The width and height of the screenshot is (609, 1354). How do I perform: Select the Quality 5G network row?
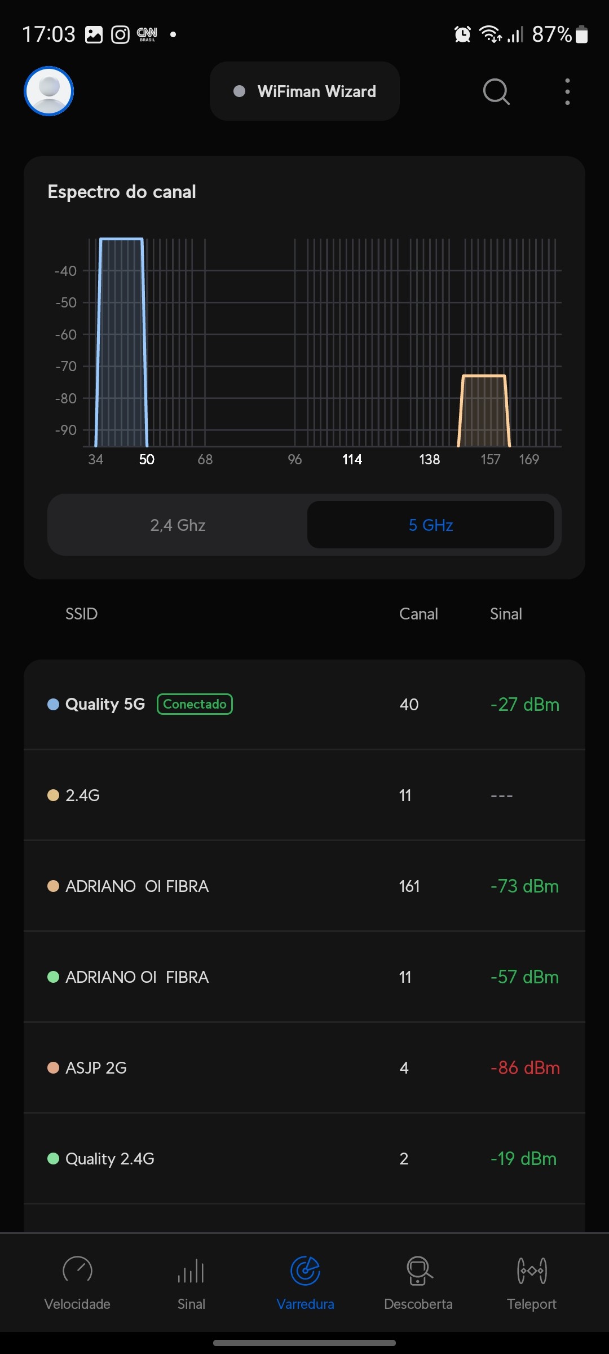[x=304, y=705]
